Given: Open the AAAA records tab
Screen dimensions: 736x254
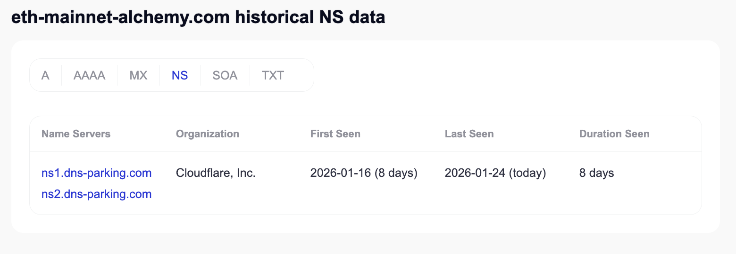Looking at the screenshot, I should [89, 75].
